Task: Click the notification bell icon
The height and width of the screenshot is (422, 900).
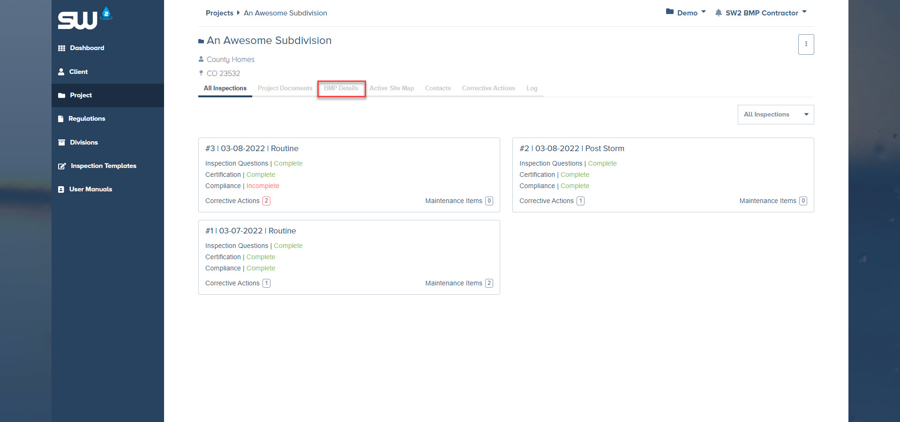Action: tap(718, 13)
